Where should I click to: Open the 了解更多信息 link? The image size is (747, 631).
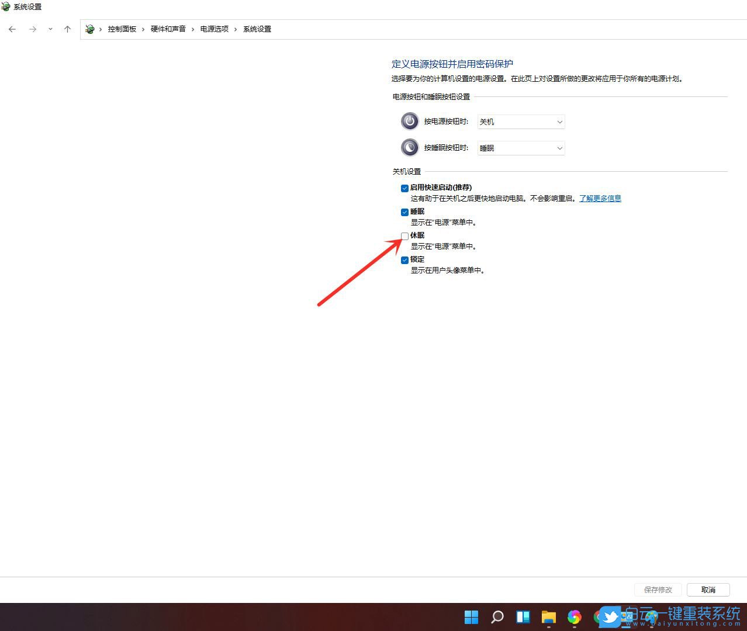600,198
